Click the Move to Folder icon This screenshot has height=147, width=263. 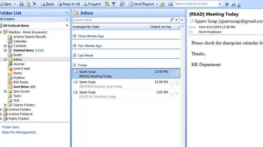coord(28,4)
